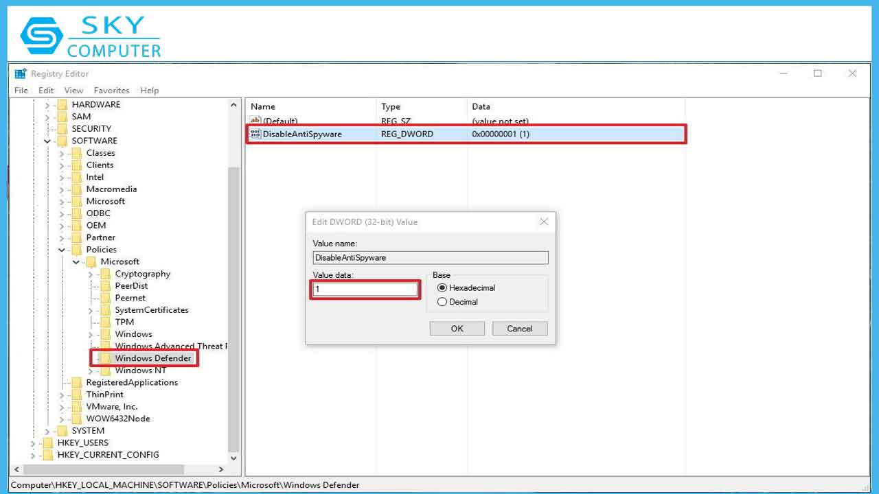Click the Name column header
This screenshot has width=879, height=494.
click(x=311, y=106)
